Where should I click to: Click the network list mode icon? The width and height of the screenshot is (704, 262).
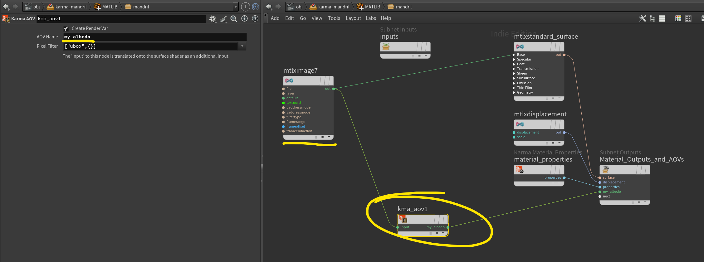tap(662, 18)
